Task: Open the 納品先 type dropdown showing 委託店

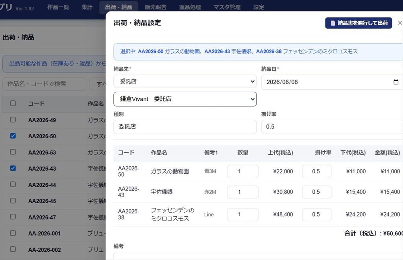Action: pyautogui.click(x=185, y=82)
